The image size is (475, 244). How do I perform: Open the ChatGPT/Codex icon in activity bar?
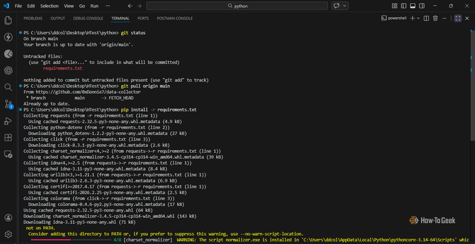(8, 70)
